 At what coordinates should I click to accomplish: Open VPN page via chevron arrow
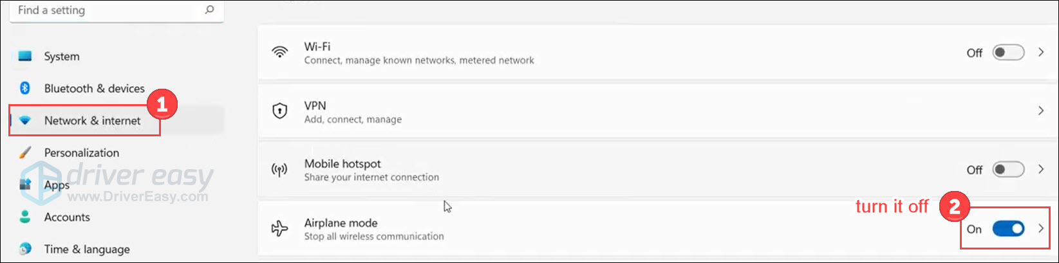[1041, 111]
